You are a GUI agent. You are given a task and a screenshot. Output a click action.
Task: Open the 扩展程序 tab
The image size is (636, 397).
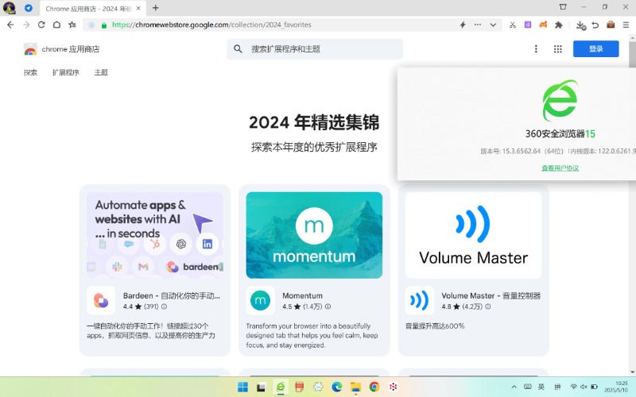coord(66,72)
